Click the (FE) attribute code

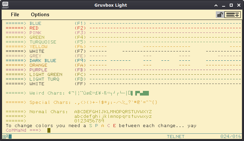click(80, 56)
